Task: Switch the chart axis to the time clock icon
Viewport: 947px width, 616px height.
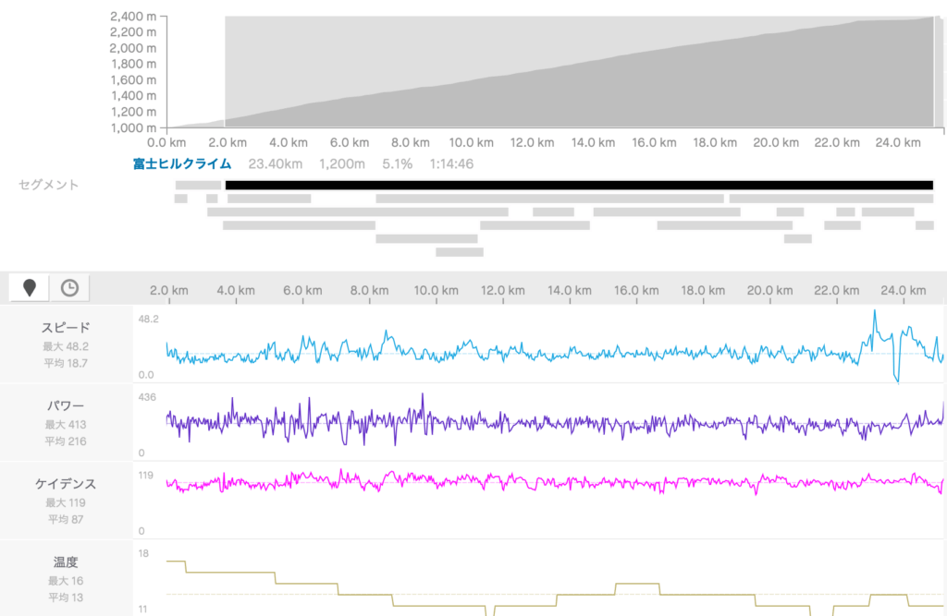Action: (x=69, y=287)
